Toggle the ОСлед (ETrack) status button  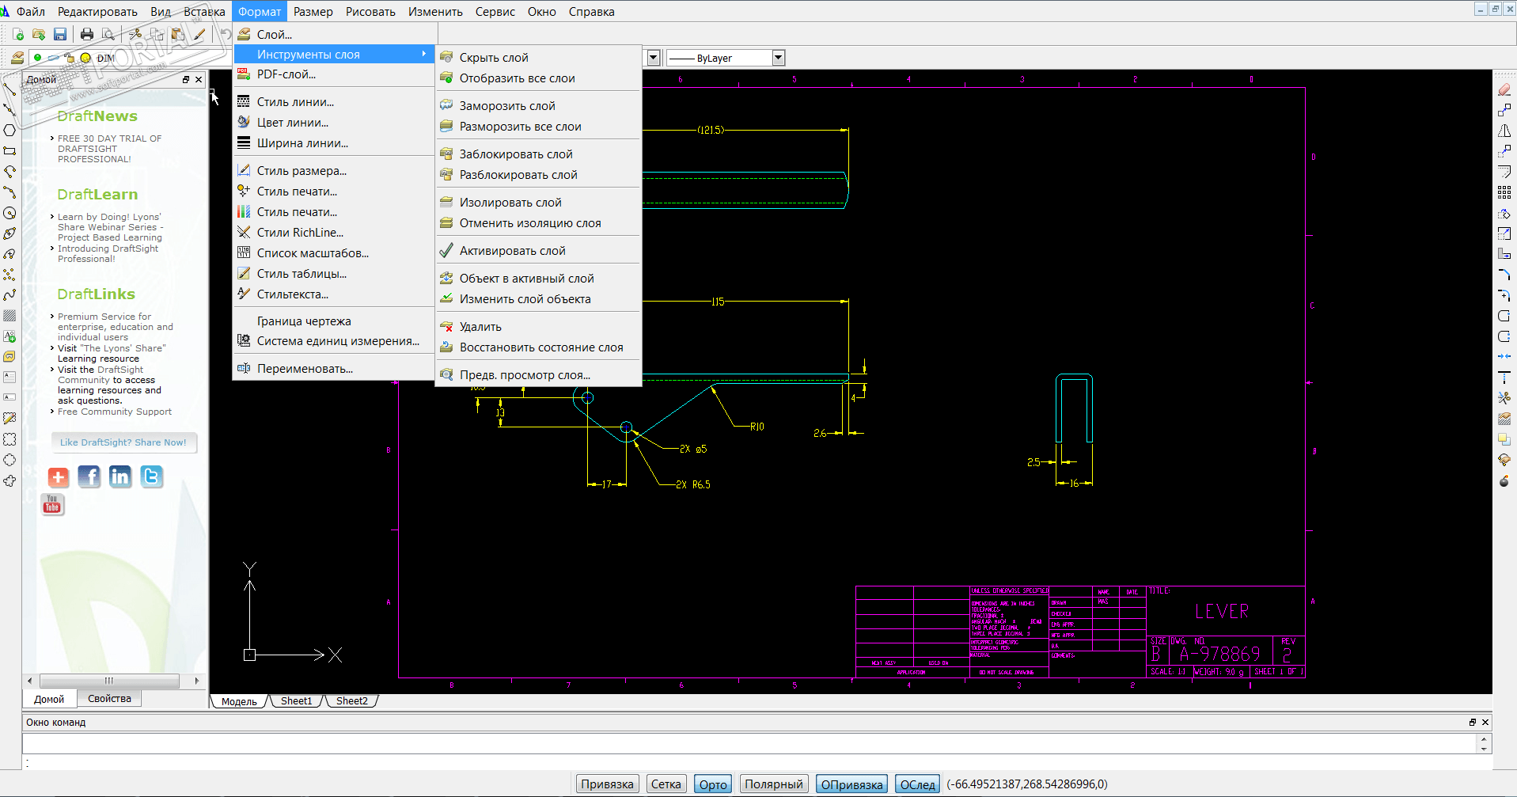tap(918, 784)
